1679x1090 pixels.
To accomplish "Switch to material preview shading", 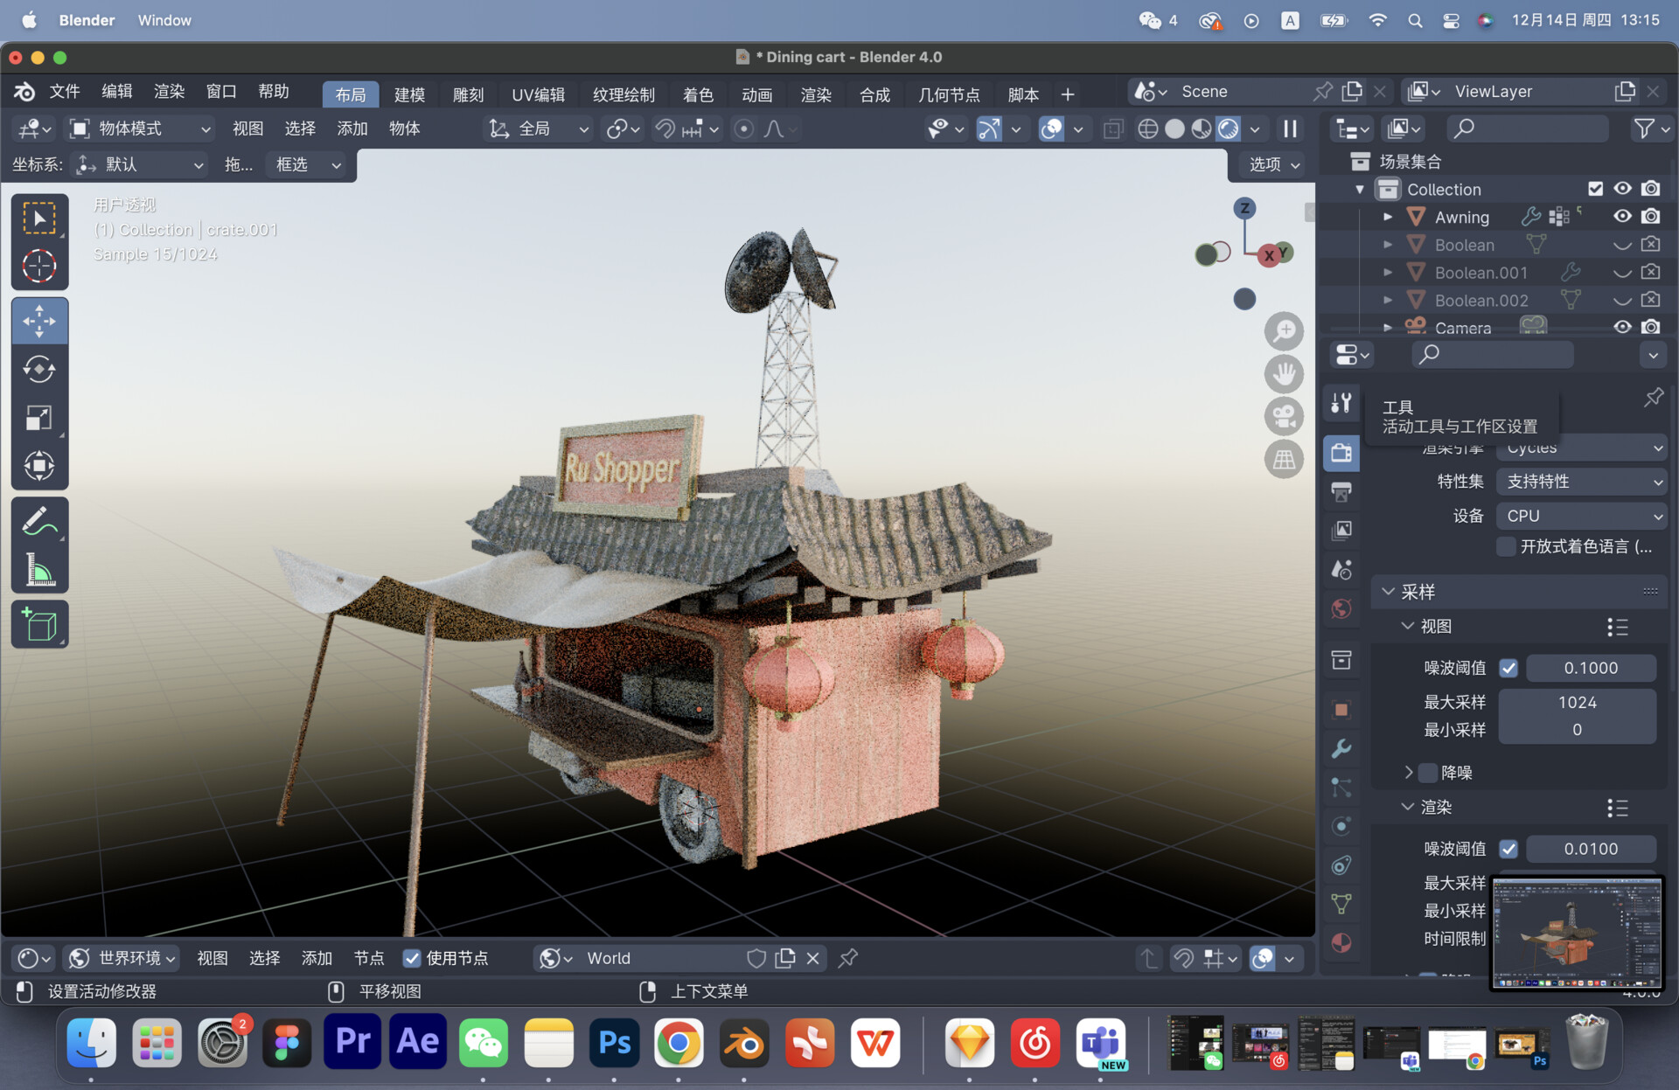I will click(x=1202, y=129).
